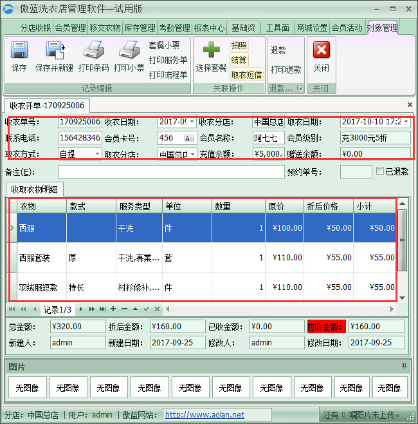Screen dimensions: 418x424
Task: Add a record with navigator plus button
Action: [x=113, y=309]
